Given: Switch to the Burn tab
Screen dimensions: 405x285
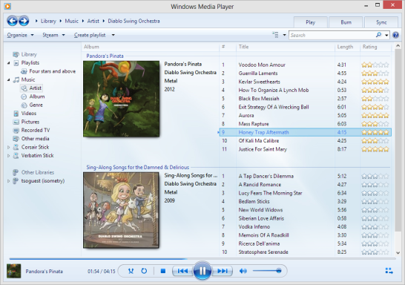Looking at the screenshot, I should coord(346,22).
